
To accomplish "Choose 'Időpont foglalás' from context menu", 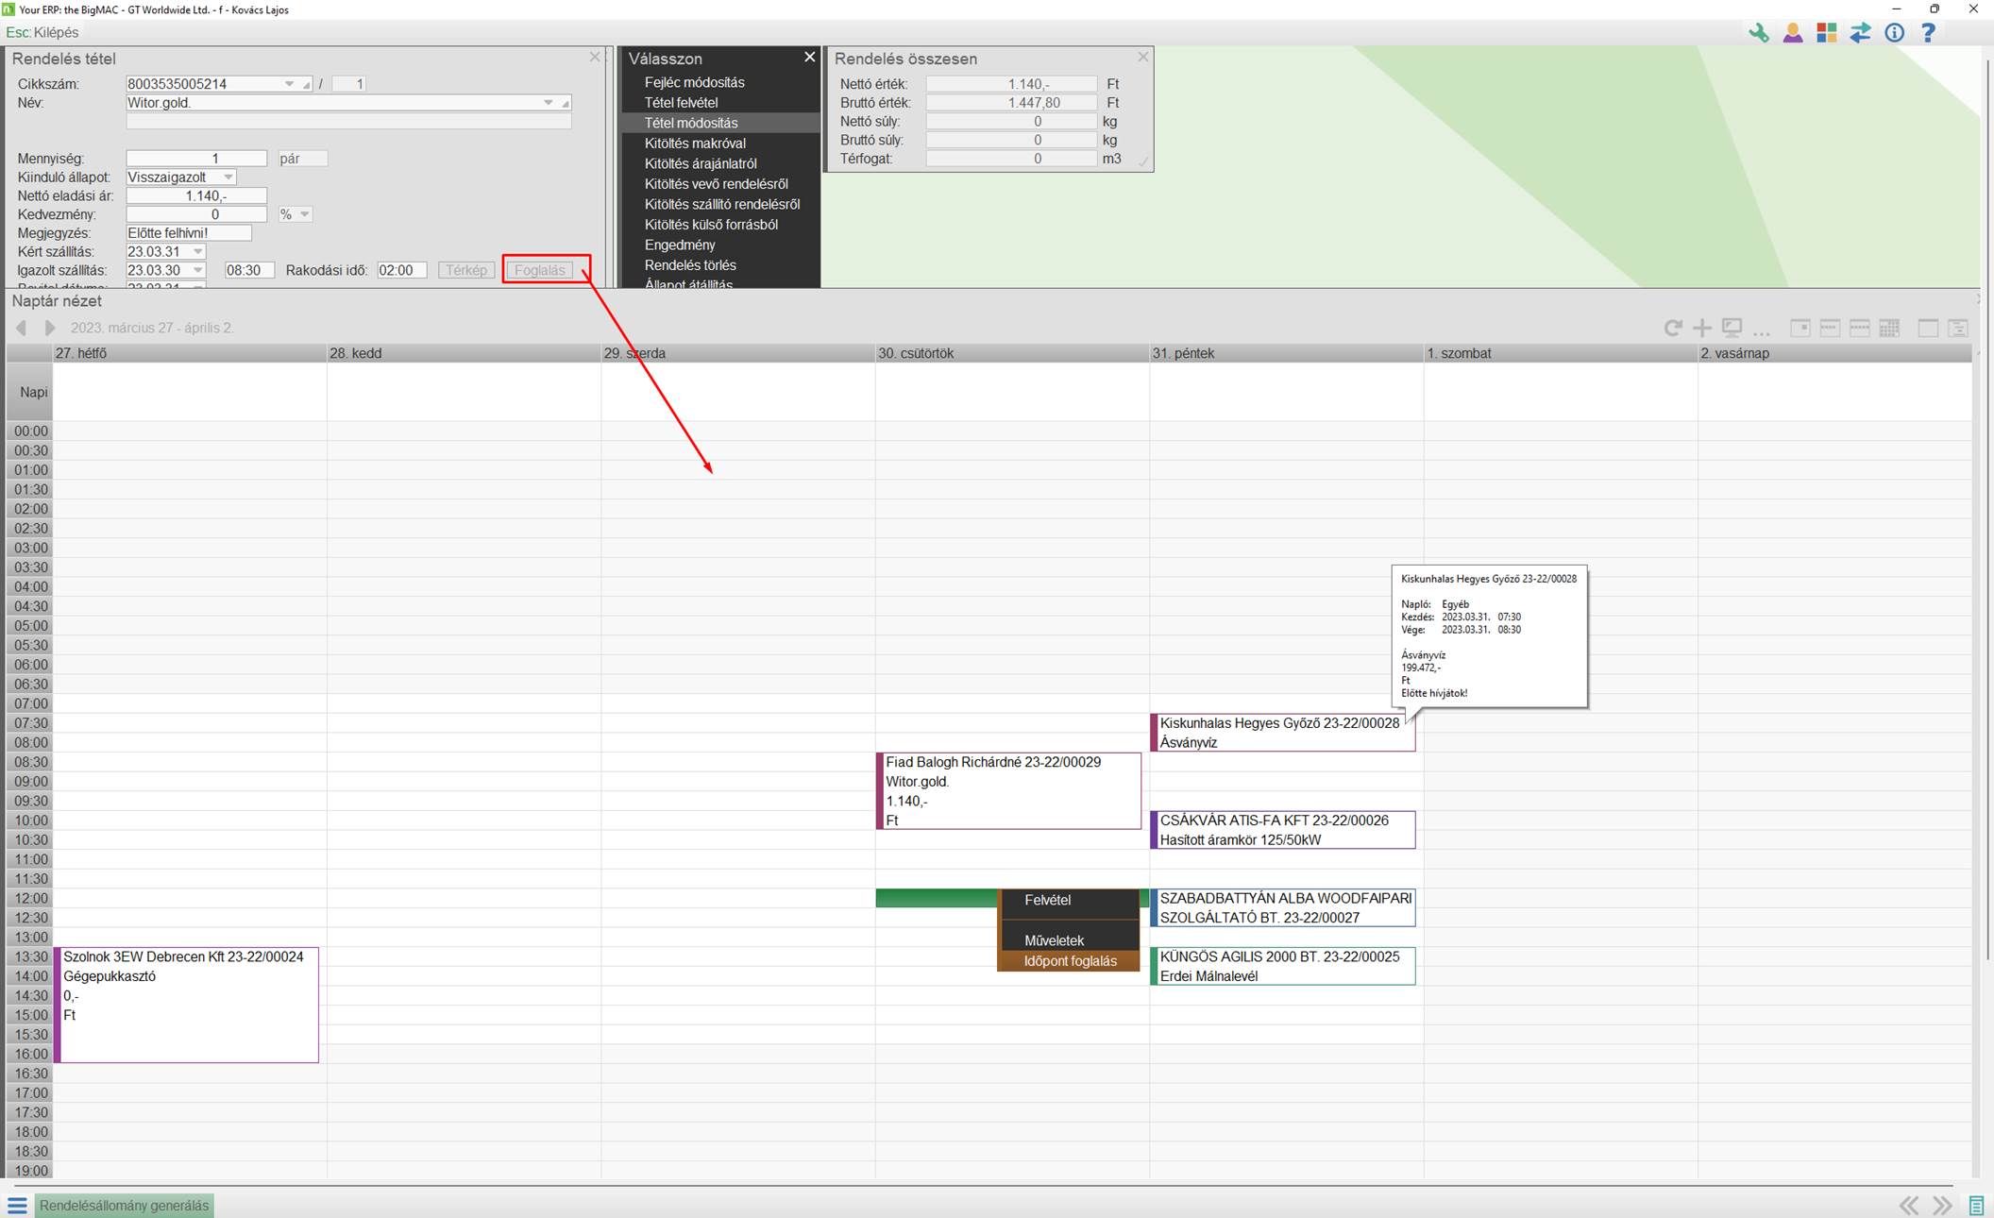I will point(1070,961).
